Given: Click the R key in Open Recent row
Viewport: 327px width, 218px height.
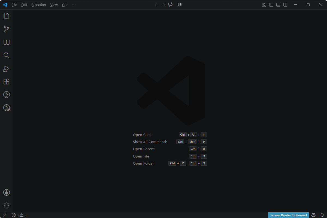Looking at the screenshot, I should [204, 149].
